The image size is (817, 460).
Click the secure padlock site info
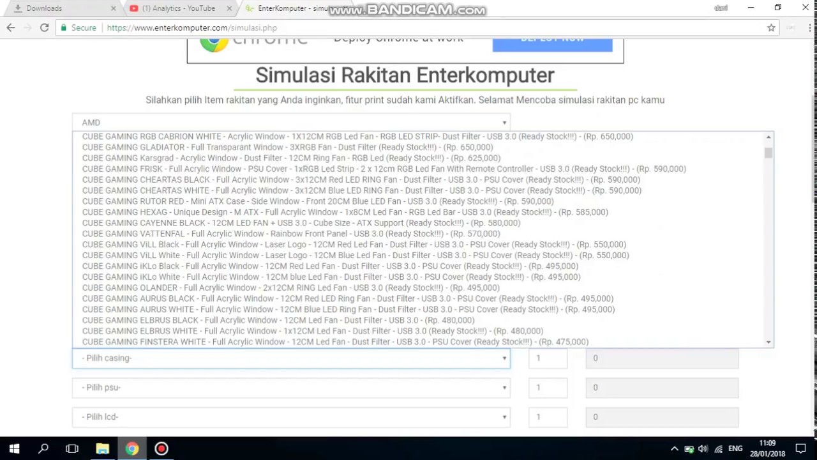coord(78,27)
